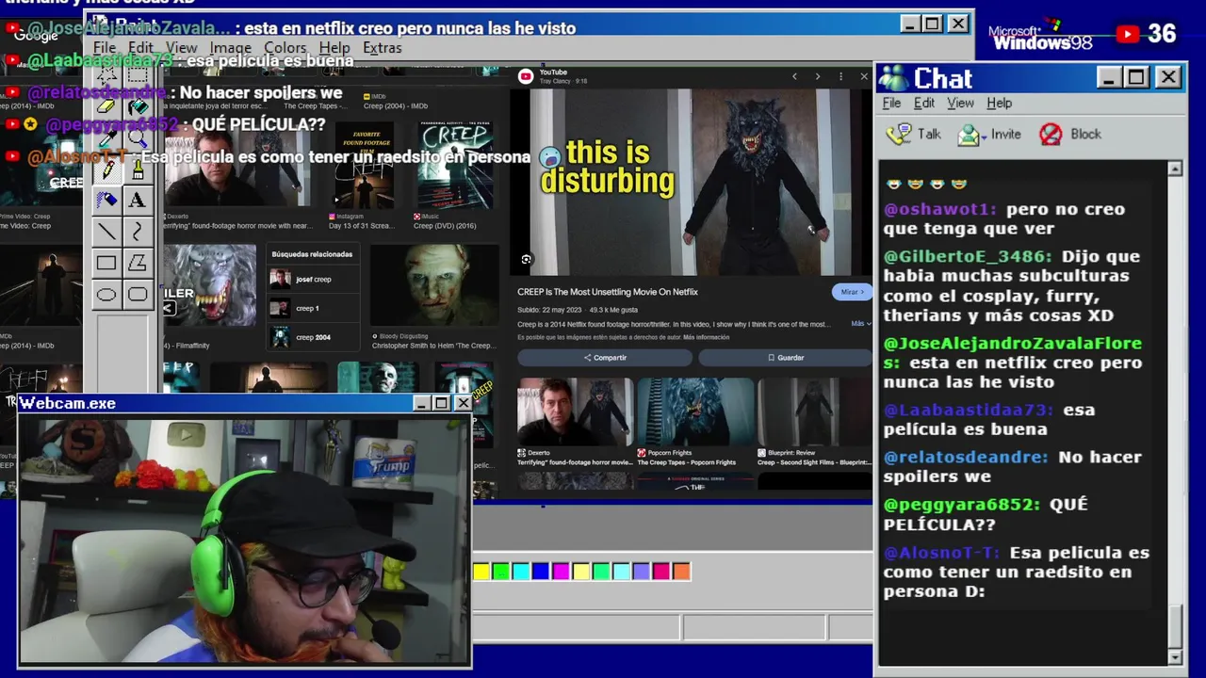Open Paint's Image menu
The image size is (1206, 678).
[230, 48]
